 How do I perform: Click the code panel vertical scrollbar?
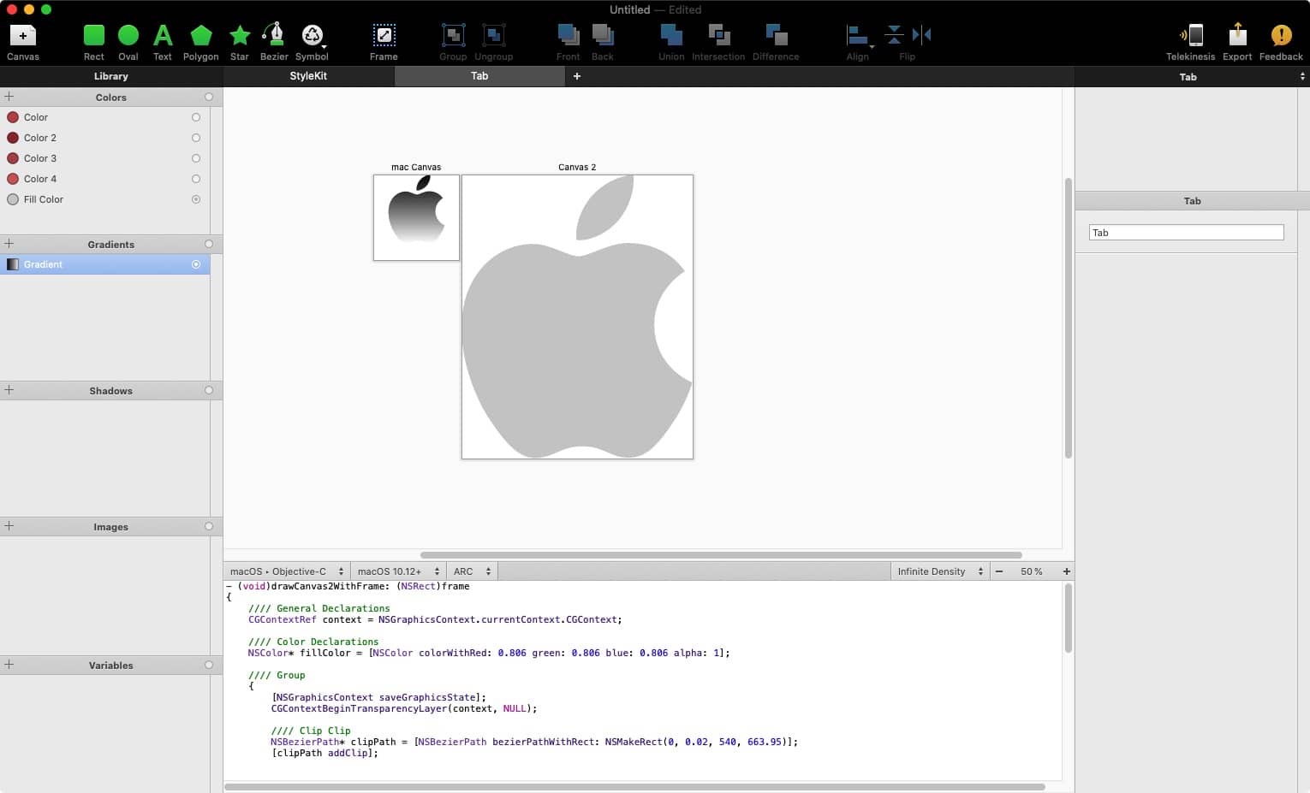[x=1068, y=618]
